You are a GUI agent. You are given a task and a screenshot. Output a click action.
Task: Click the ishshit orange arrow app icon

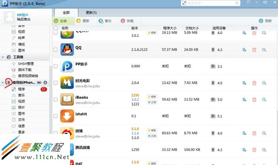tap(67, 116)
